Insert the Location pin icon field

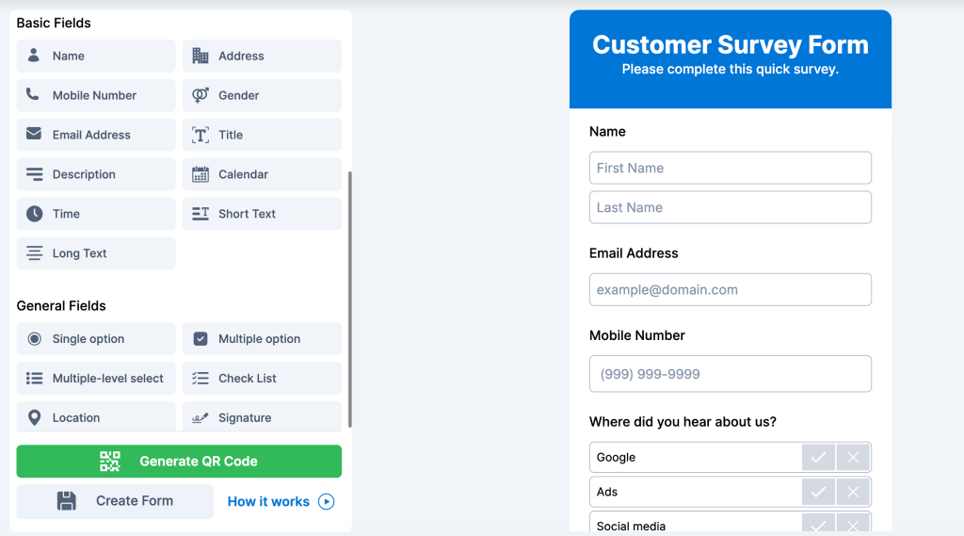click(96, 416)
